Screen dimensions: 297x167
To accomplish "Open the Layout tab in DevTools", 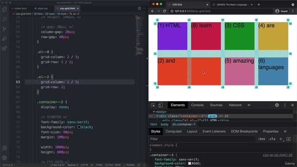I will [192, 131].
